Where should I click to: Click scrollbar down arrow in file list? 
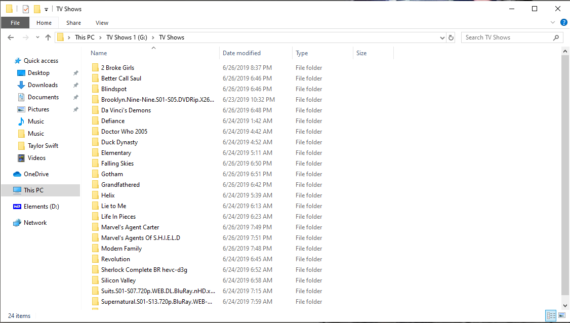pyautogui.click(x=565, y=306)
